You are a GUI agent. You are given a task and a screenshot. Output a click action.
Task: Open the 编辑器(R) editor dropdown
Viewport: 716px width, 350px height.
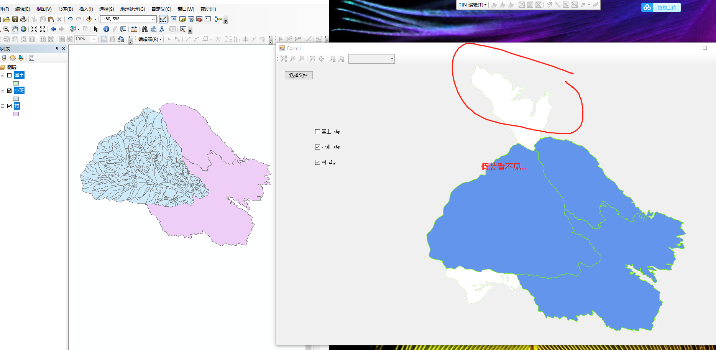(149, 39)
